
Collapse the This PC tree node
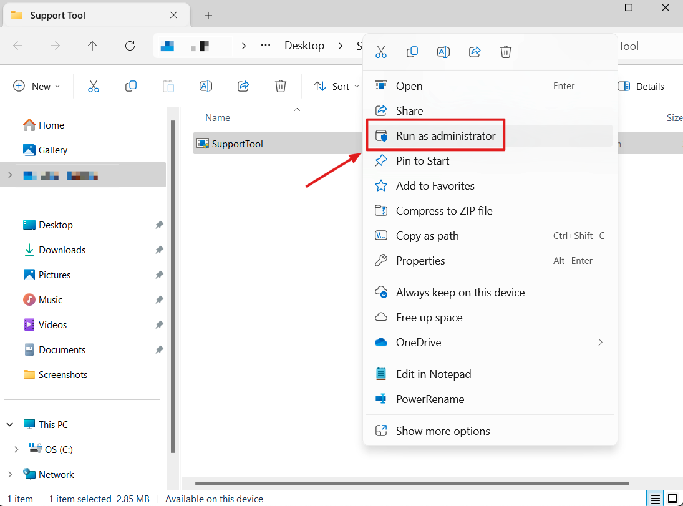pyautogui.click(x=10, y=424)
